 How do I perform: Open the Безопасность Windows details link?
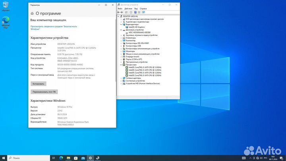[54, 28]
